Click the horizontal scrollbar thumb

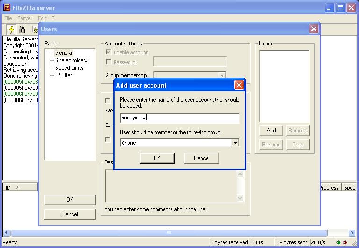click(x=169, y=233)
